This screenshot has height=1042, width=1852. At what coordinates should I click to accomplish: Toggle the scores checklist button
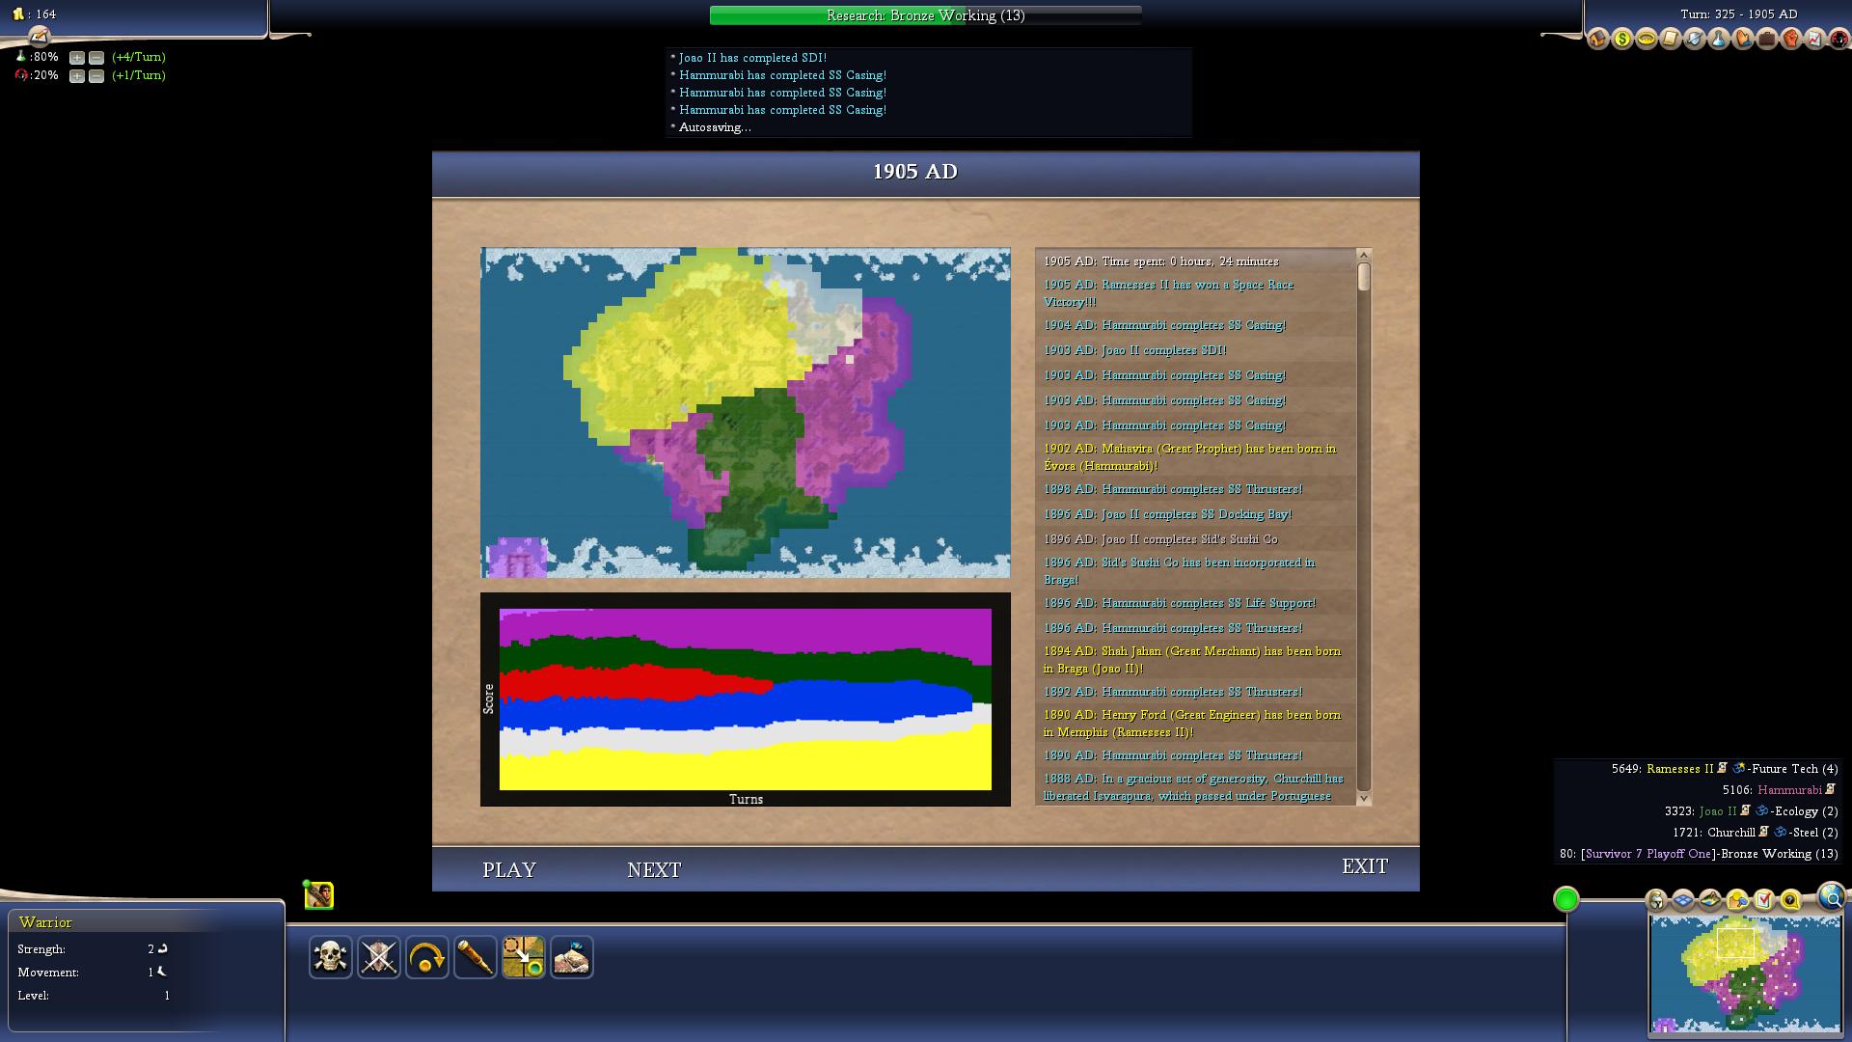(1764, 900)
